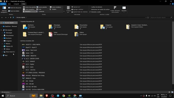Select Objetos 3D in sidebar
Screen dimensions: 174x98
point(9,46)
